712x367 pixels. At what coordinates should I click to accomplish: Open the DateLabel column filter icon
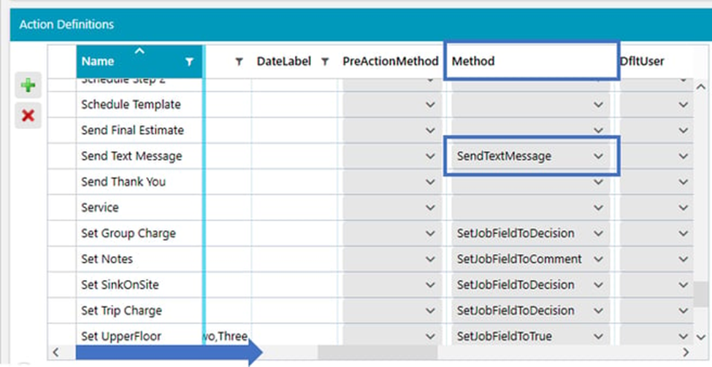(x=325, y=62)
